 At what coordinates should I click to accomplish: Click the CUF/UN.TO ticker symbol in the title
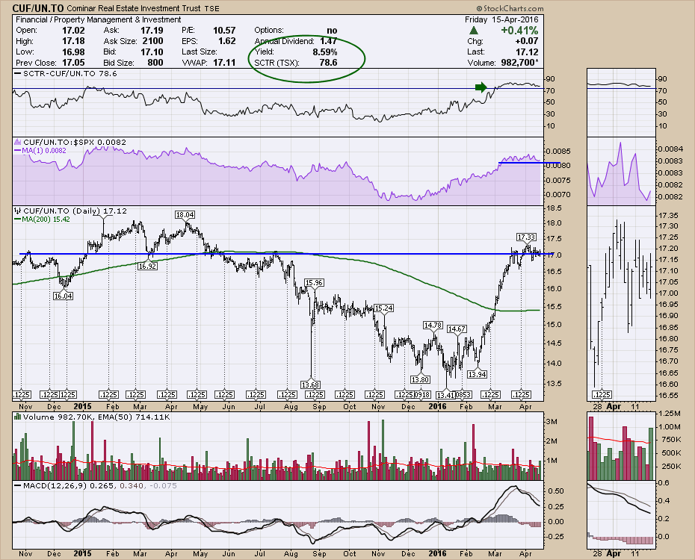[38, 8]
